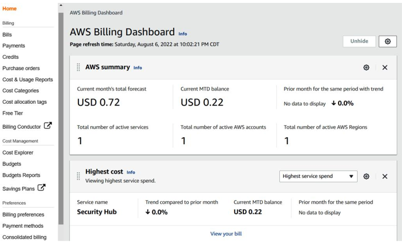Open Savings Plans external link icon
The image size is (402, 244).
point(42,187)
